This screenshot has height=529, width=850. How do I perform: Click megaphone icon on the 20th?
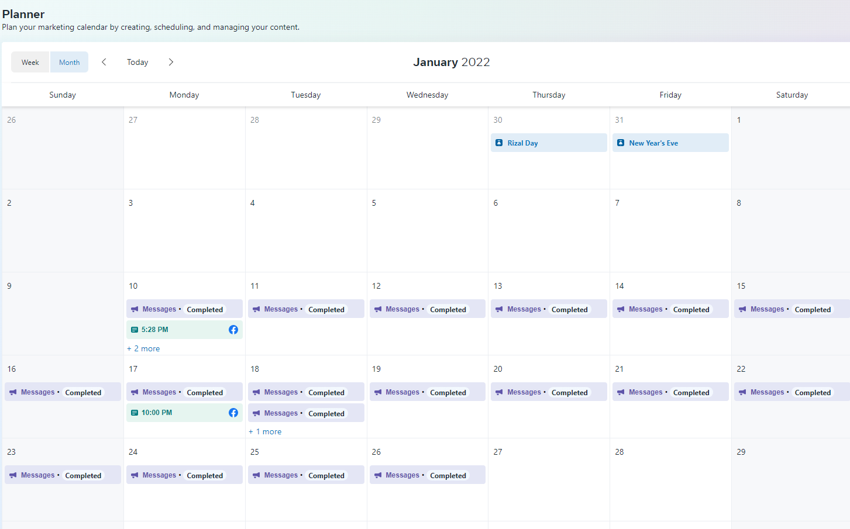(499, 392)
